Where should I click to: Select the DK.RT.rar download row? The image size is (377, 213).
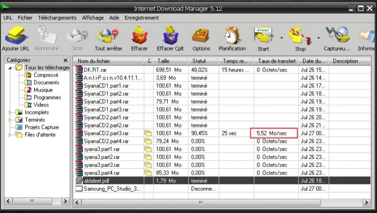[x=222, y=70]
